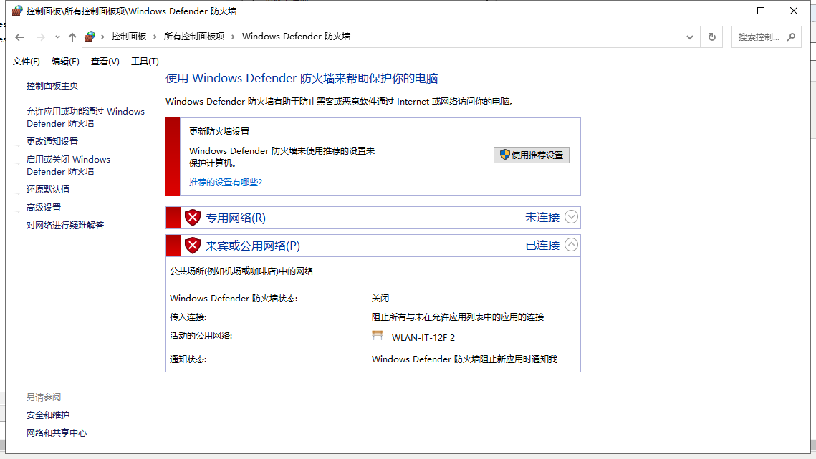The height and width of the screenshot is (459, 816).
Task: Focus the 搜索控制面板 search field
Action: pyautogui.click(x=766, y=37)
